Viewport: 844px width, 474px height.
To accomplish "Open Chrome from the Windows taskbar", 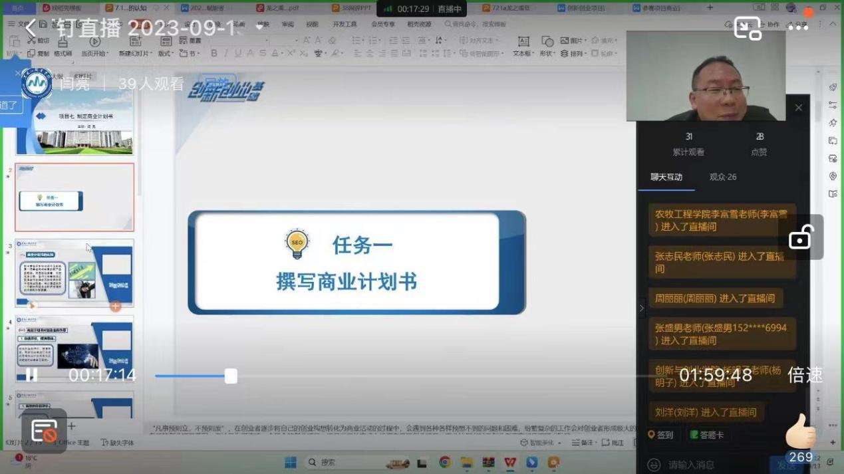I will [445, 462].
